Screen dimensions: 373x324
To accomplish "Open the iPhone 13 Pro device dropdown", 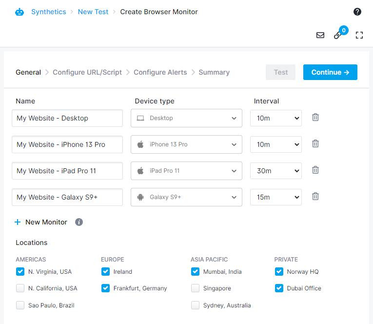I will tap(186, 144).
